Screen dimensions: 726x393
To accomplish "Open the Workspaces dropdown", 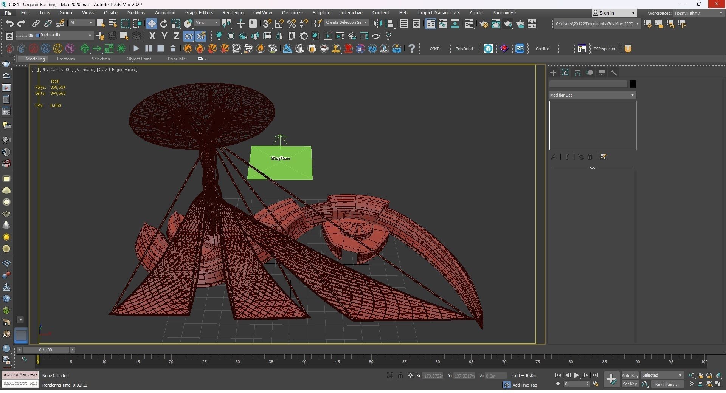I will (698, 13).
